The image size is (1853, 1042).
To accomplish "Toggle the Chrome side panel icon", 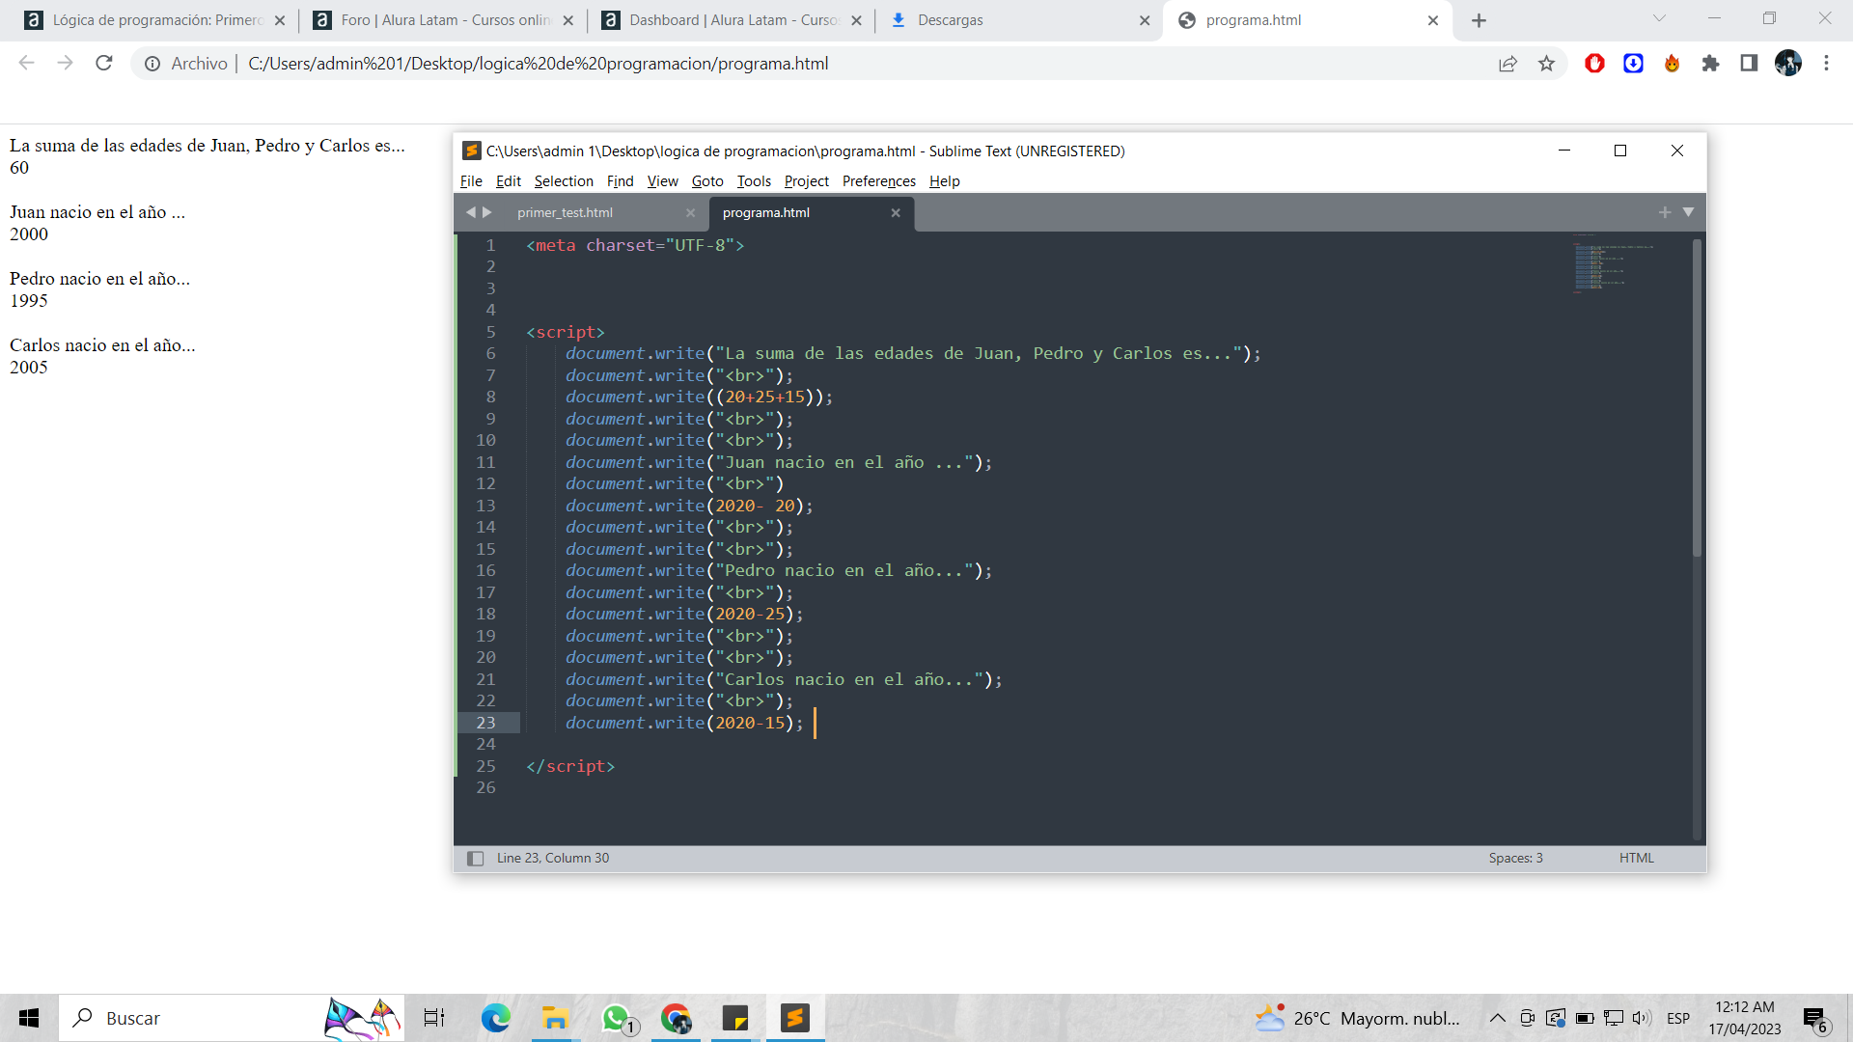I will click(x=1749, y=64).
